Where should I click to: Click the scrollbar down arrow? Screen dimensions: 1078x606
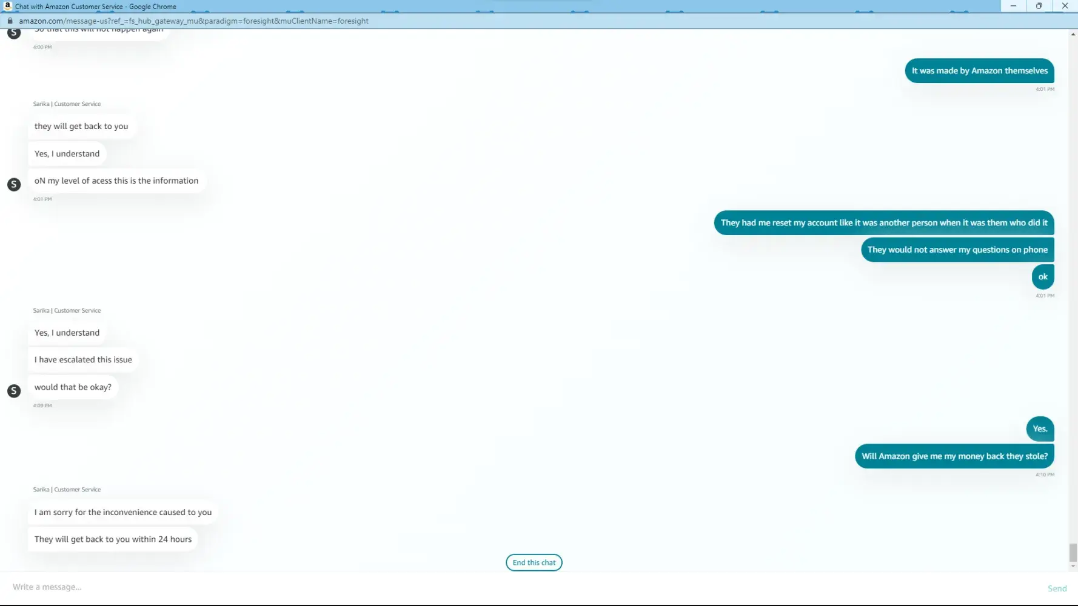[1073, 567]
